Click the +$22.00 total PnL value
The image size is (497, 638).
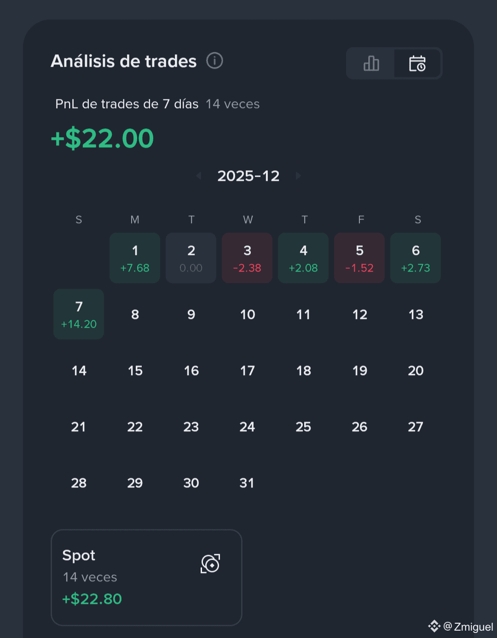point(102,139)
